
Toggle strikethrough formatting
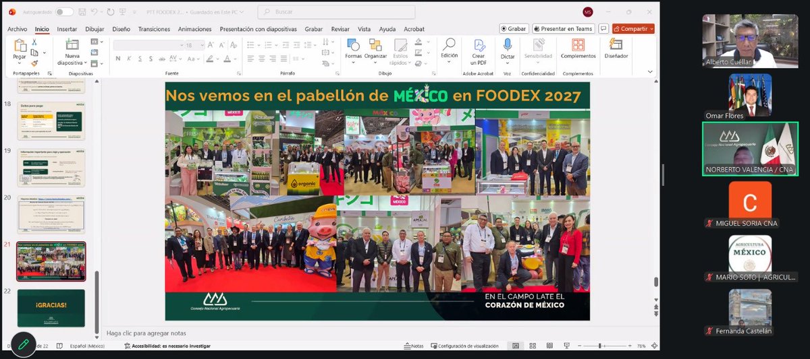coord(163,59)
